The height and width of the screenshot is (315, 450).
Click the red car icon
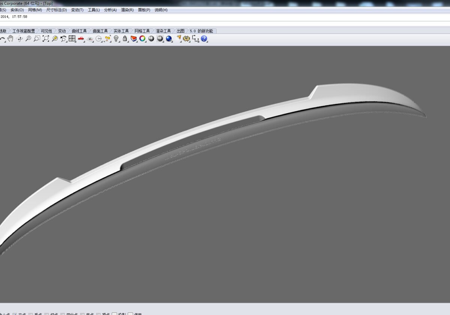click(x=81, y=39)
